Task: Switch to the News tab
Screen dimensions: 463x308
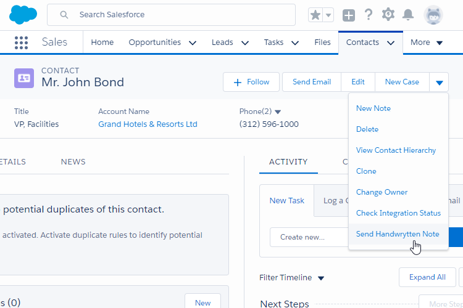Action: (73, 162)
